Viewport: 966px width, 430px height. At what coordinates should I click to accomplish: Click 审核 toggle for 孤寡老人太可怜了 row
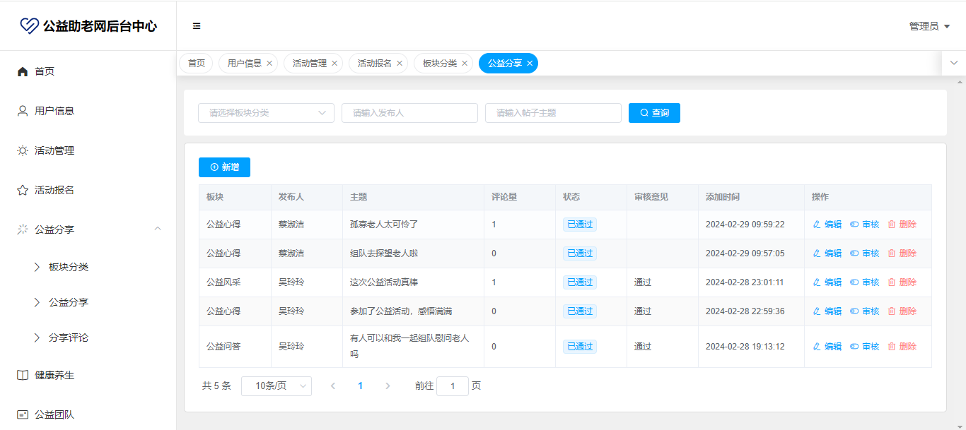pos(865,225)
